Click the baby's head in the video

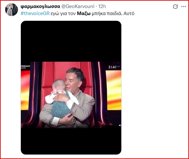pos(59,85)
